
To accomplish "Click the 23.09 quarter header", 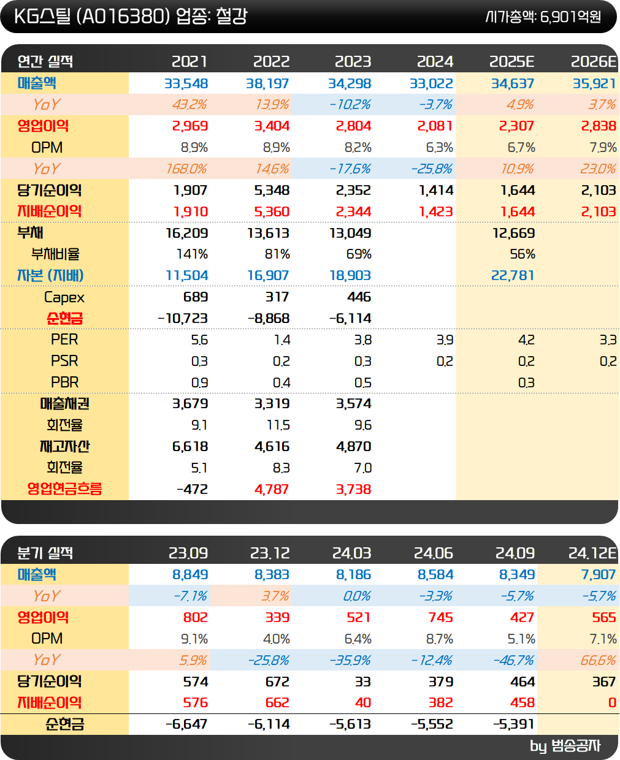I will [188, 553].
